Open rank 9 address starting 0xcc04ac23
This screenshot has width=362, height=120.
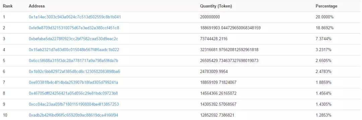(x=74, y=104)
